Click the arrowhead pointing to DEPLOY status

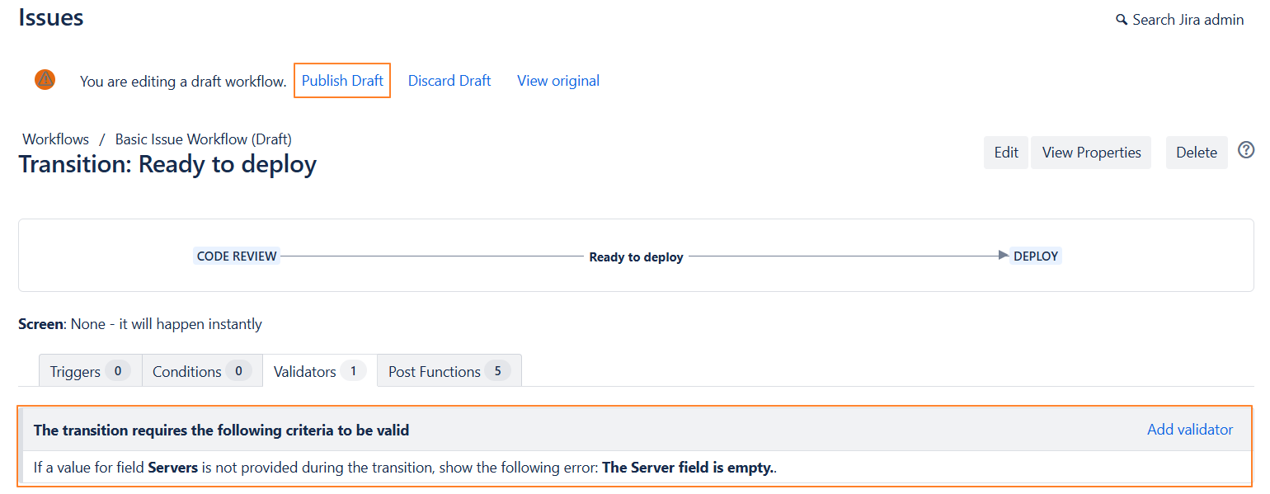[1003, 256]
